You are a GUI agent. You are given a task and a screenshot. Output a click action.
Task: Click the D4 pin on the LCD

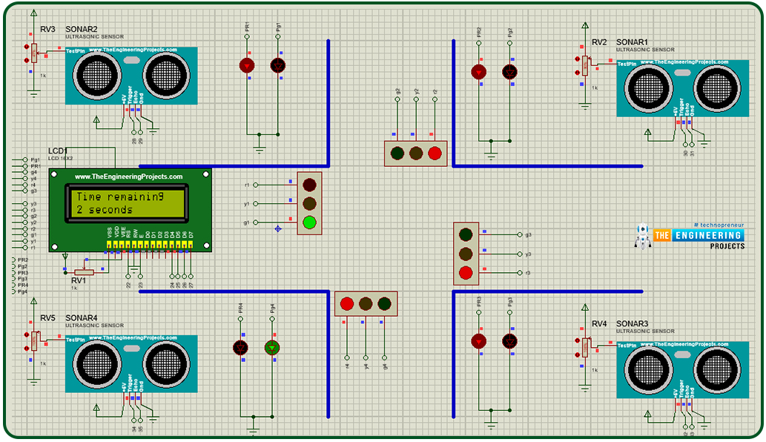pyautogui.click(x=173, y=244)
